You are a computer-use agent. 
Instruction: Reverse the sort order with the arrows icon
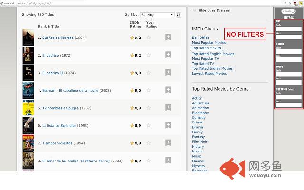(x=179, y=15)
